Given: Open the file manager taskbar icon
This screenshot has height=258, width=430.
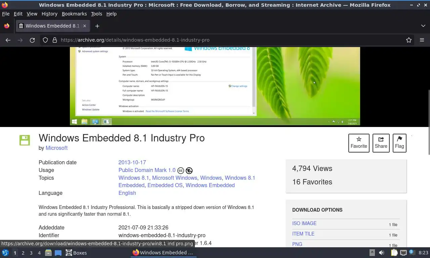Looking at the screenshot, I should pos(48,253).
